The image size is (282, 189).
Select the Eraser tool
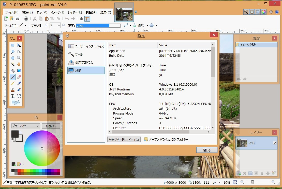(x=19, y=77)
